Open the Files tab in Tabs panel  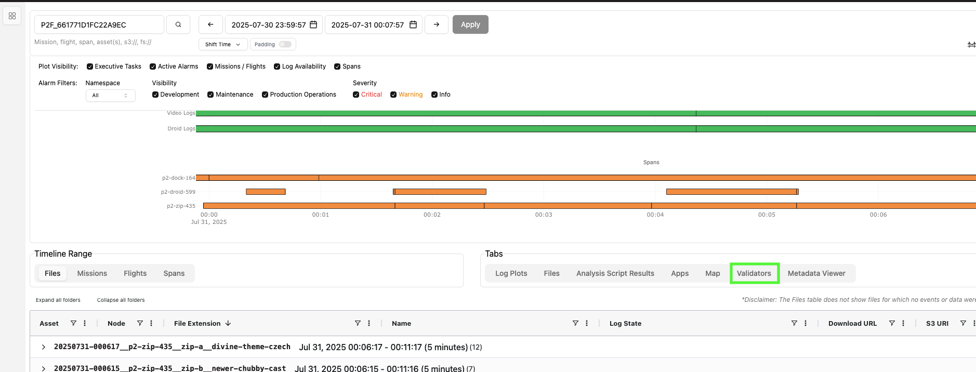point(552,273)
